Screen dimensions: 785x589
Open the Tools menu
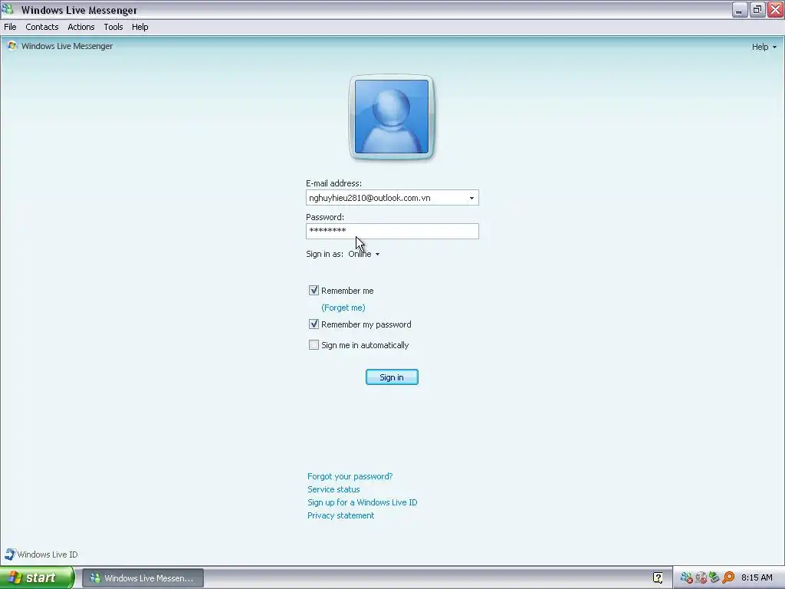point(113,27)
